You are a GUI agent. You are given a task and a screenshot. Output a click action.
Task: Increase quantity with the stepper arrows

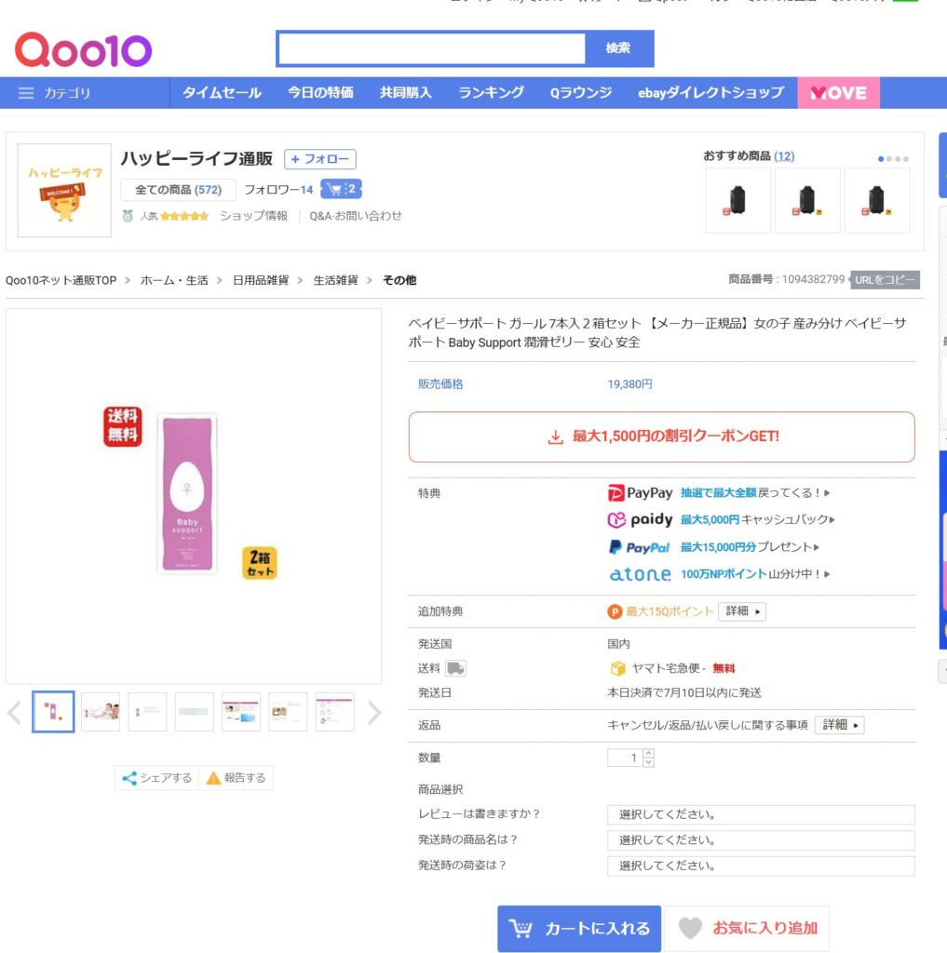click(x=649, y=754)
